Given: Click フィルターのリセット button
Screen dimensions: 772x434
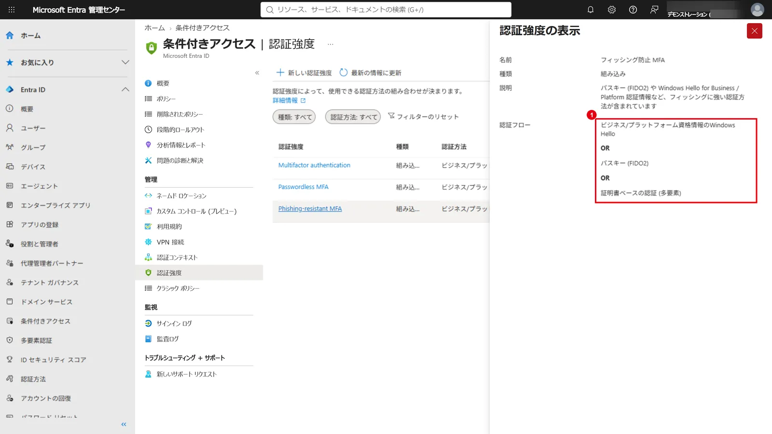Looking at the screenshot, I should (x=423, y=117).
